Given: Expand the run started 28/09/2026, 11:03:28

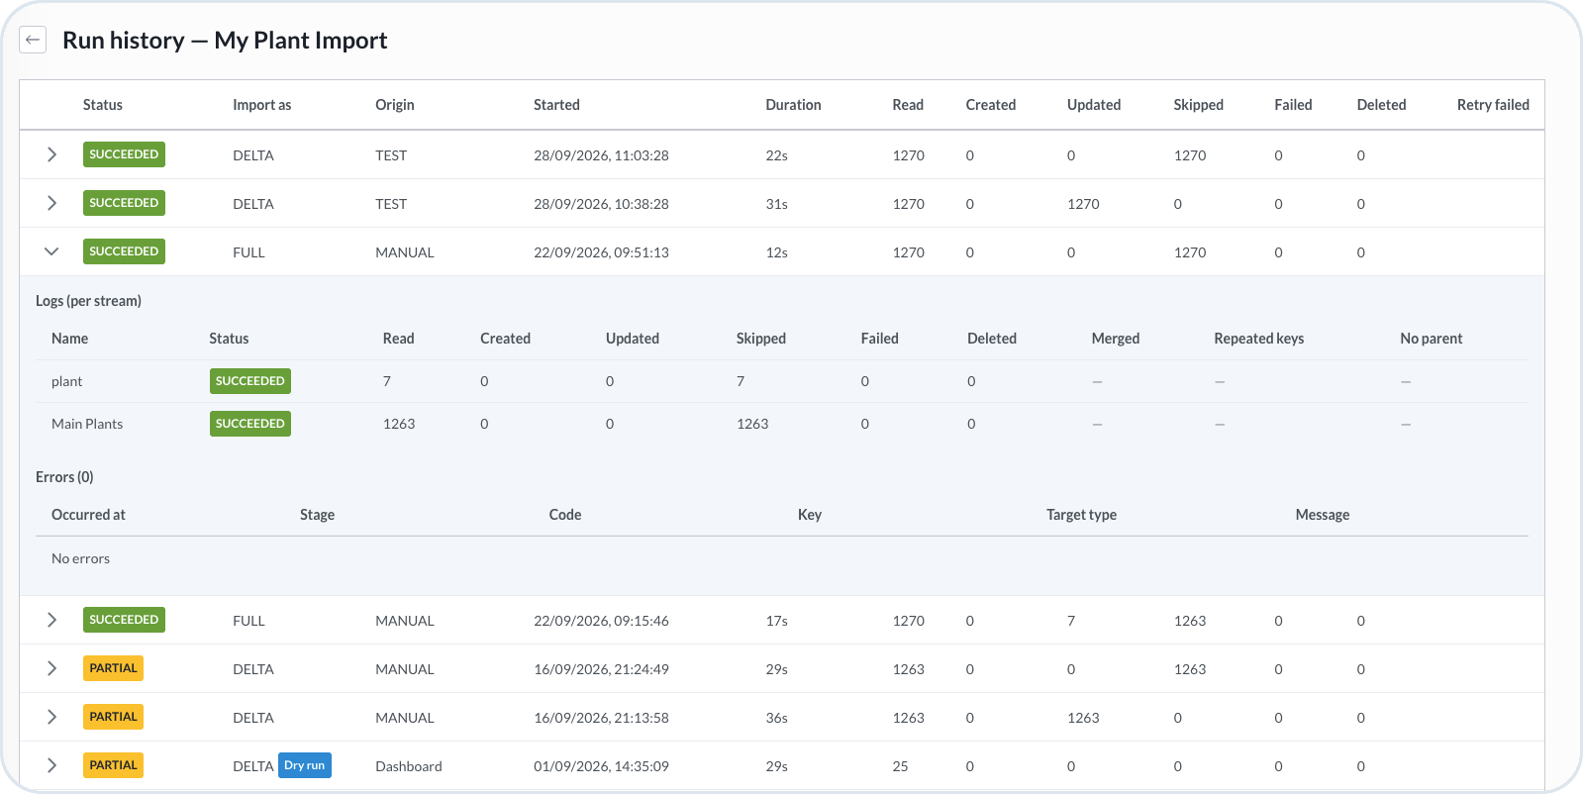Looking at the screenshot, I should tap(51, 154).
